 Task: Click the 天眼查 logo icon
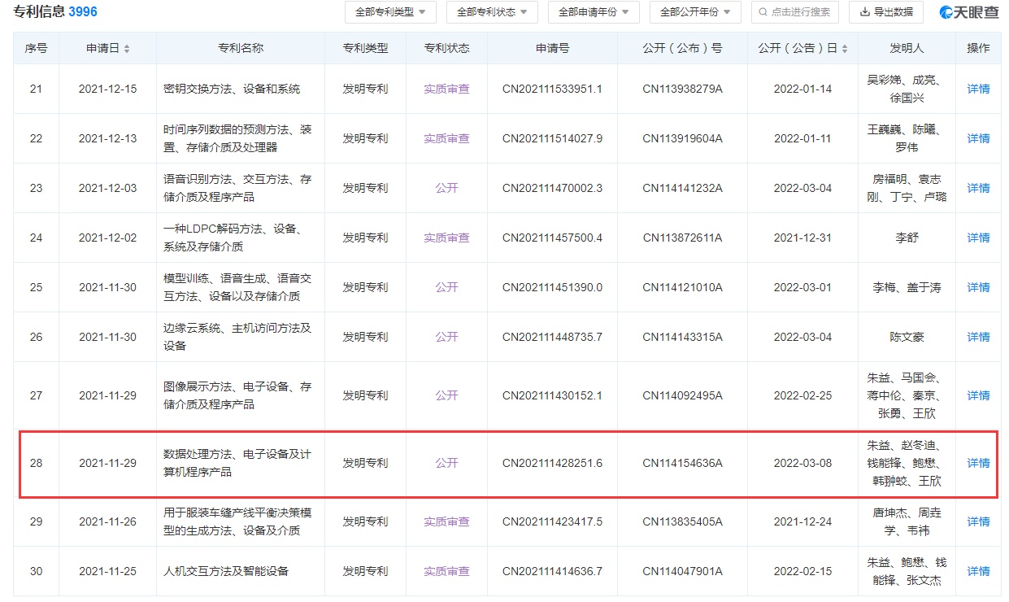click(948, 12)
